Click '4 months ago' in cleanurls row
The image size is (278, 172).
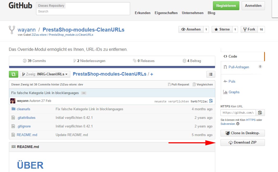coord(202,109)
